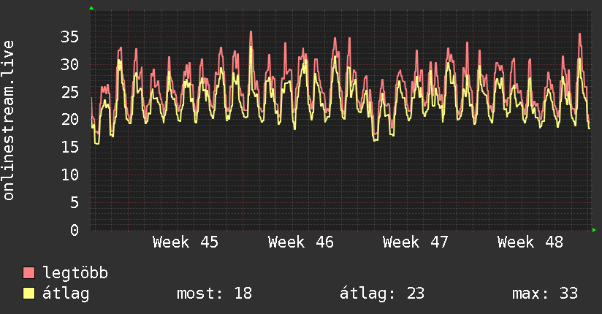Screen dimensions: 602x314
Task: Click the green arrow ending the x-axis
Action: pyautogui.click(x=594, y=230)
